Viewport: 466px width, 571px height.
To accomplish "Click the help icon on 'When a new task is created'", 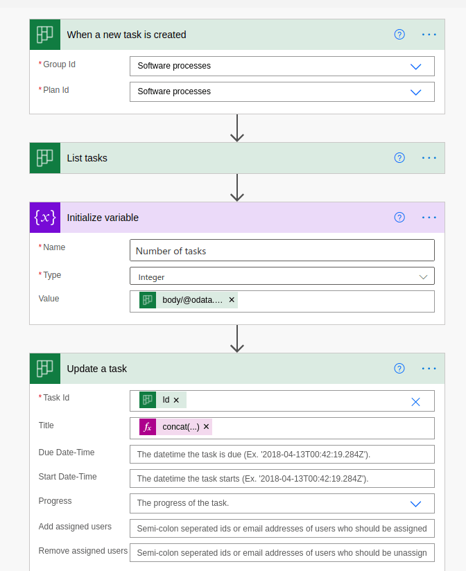I will coord(399,34).
